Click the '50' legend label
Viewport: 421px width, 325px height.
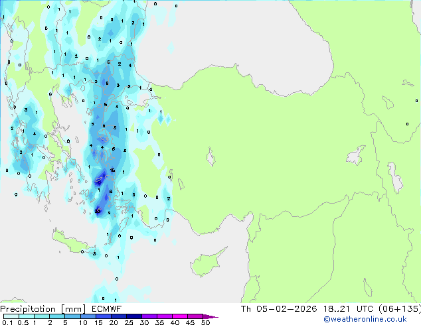[x=205, y=322]
